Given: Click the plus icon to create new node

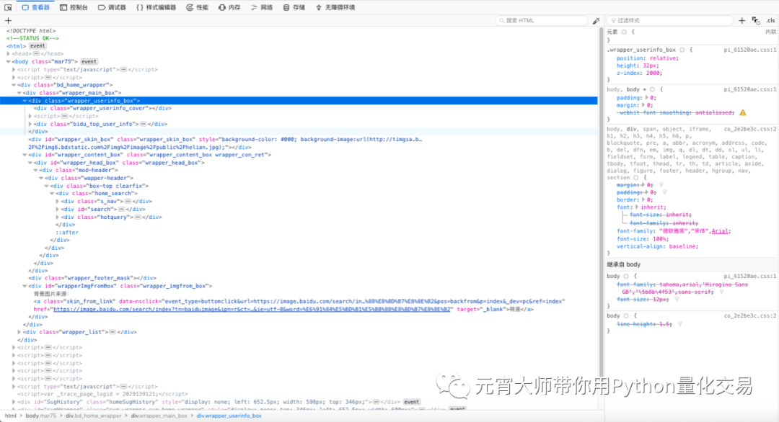Looking at the screenshot, I should tap(8, 20).
